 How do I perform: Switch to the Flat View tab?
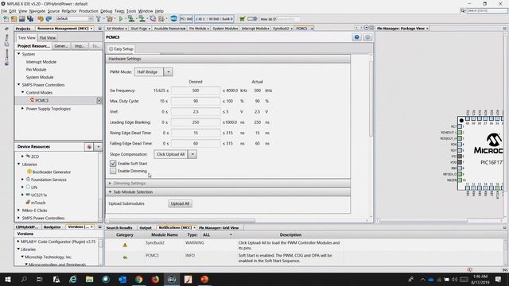48,37
